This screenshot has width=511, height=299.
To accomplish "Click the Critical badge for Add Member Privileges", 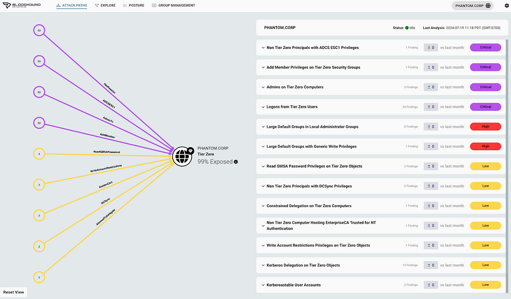I will pyautogui.click(x=485, y=67).
